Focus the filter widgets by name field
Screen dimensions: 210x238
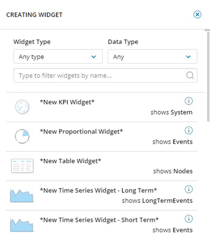click(x=106, y=76)
